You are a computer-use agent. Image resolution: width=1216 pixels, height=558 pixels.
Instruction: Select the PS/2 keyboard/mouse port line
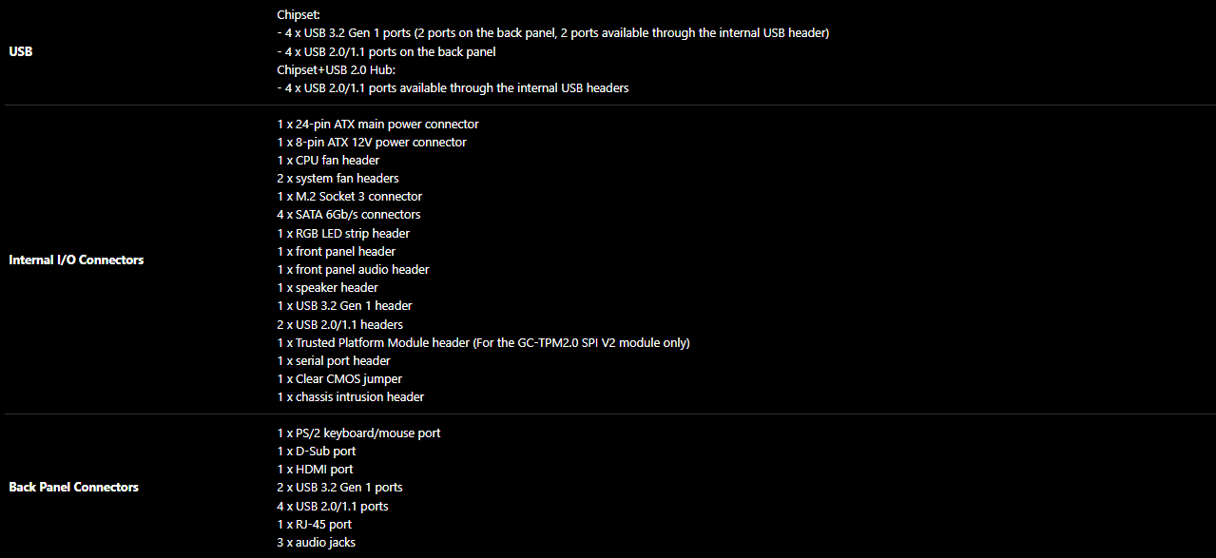click(x=358, y=433)
